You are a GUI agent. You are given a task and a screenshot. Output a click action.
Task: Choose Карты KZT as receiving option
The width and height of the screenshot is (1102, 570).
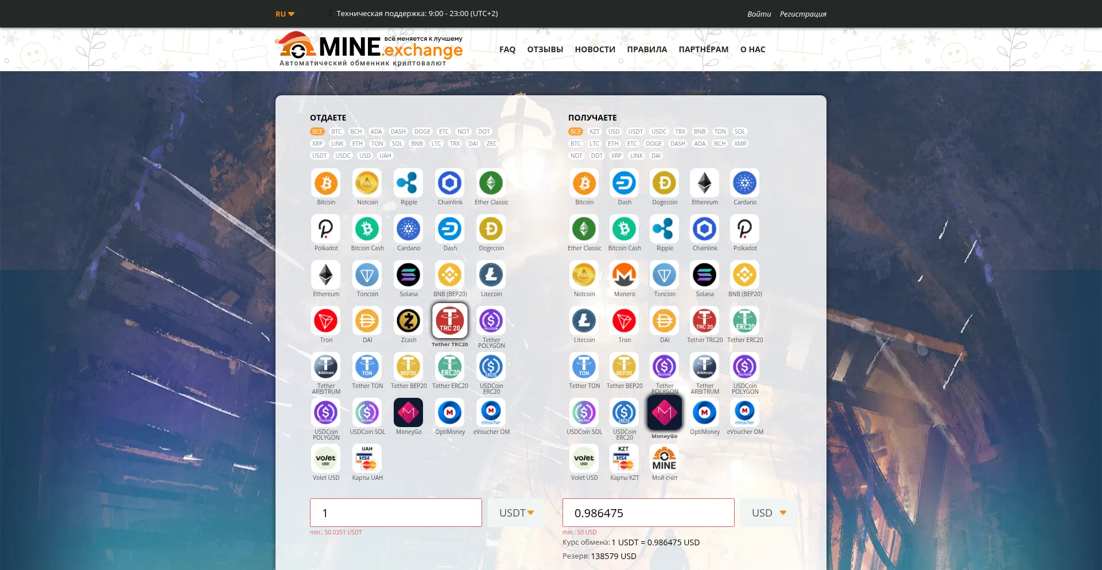pyautogui.click(x=624, y=458)
